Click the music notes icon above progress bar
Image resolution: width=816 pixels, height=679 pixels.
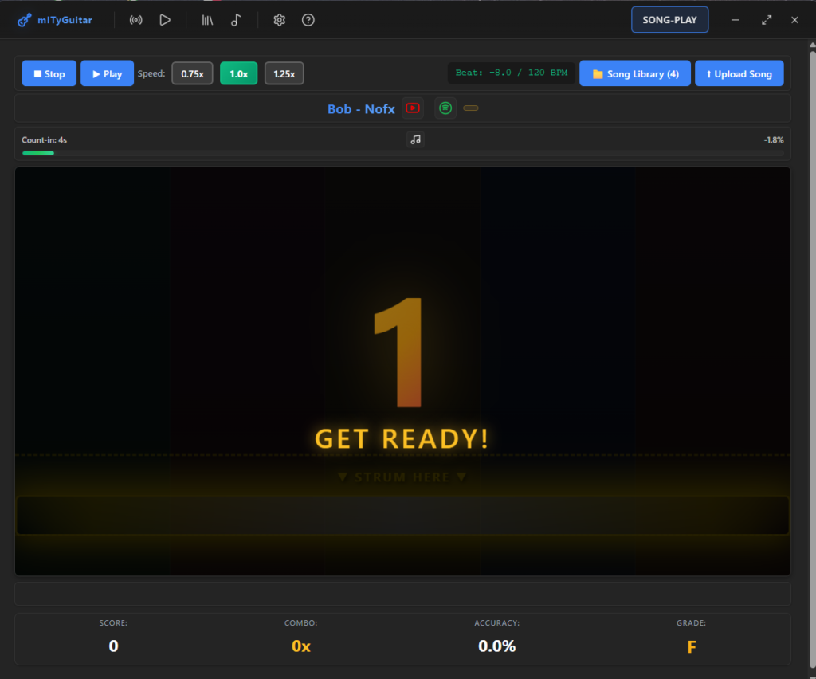415,139
